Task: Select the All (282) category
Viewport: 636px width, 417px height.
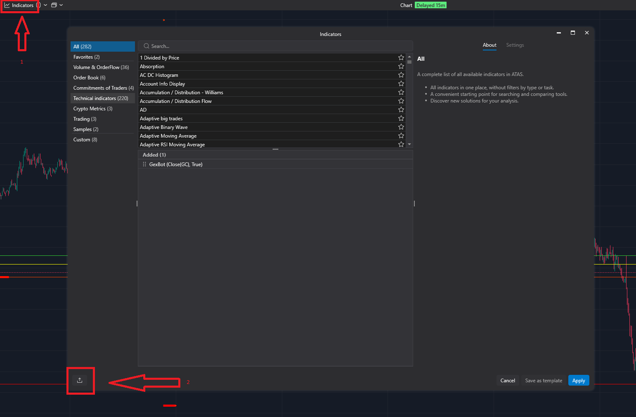Action: coord(103,47)
